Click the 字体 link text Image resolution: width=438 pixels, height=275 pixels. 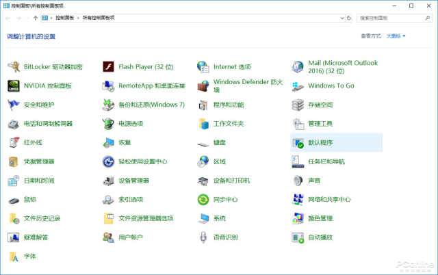click(30, 256)
